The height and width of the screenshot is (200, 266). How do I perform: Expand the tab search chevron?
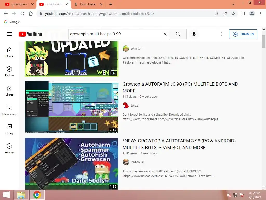pos(234,4)
